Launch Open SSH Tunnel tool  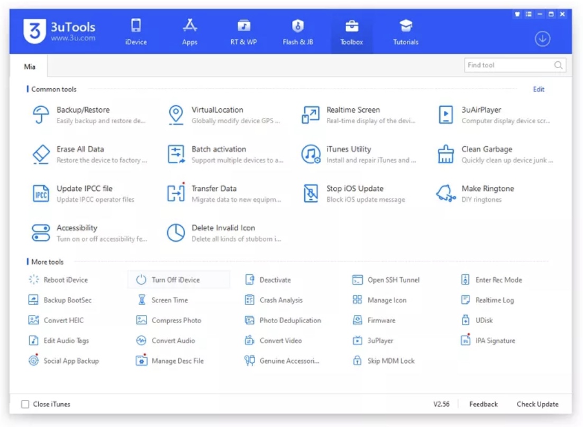386,280
